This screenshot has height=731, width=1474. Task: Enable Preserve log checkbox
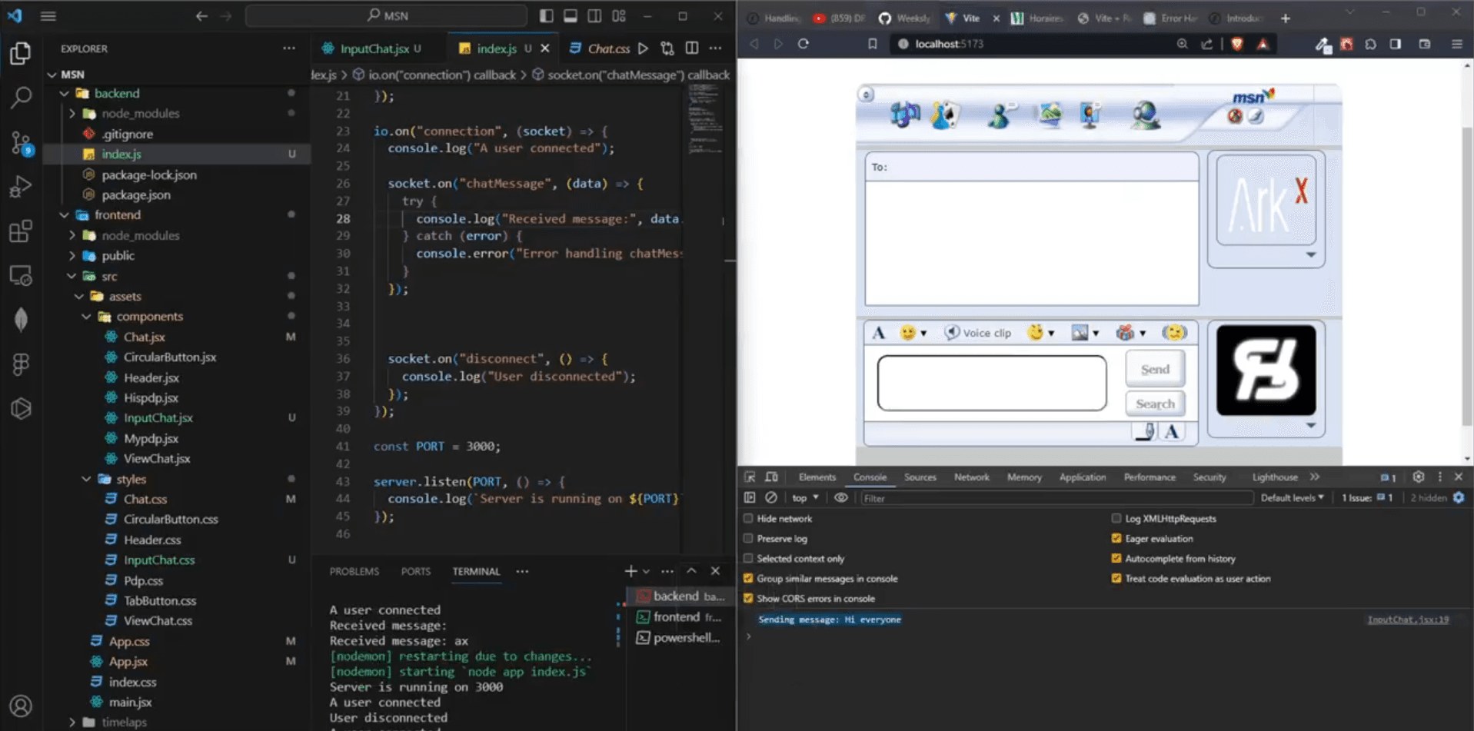748,538
